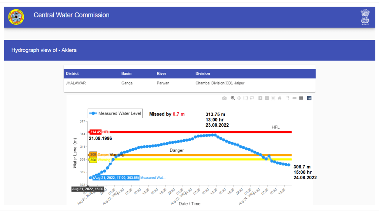Viewport: 379px width, 215px height.
Task: Enable compare data on hover
Action: pyautogui.click(x=301, y=98)
